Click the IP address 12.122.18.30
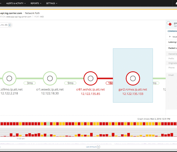177x152 pixels. point(50,93)
